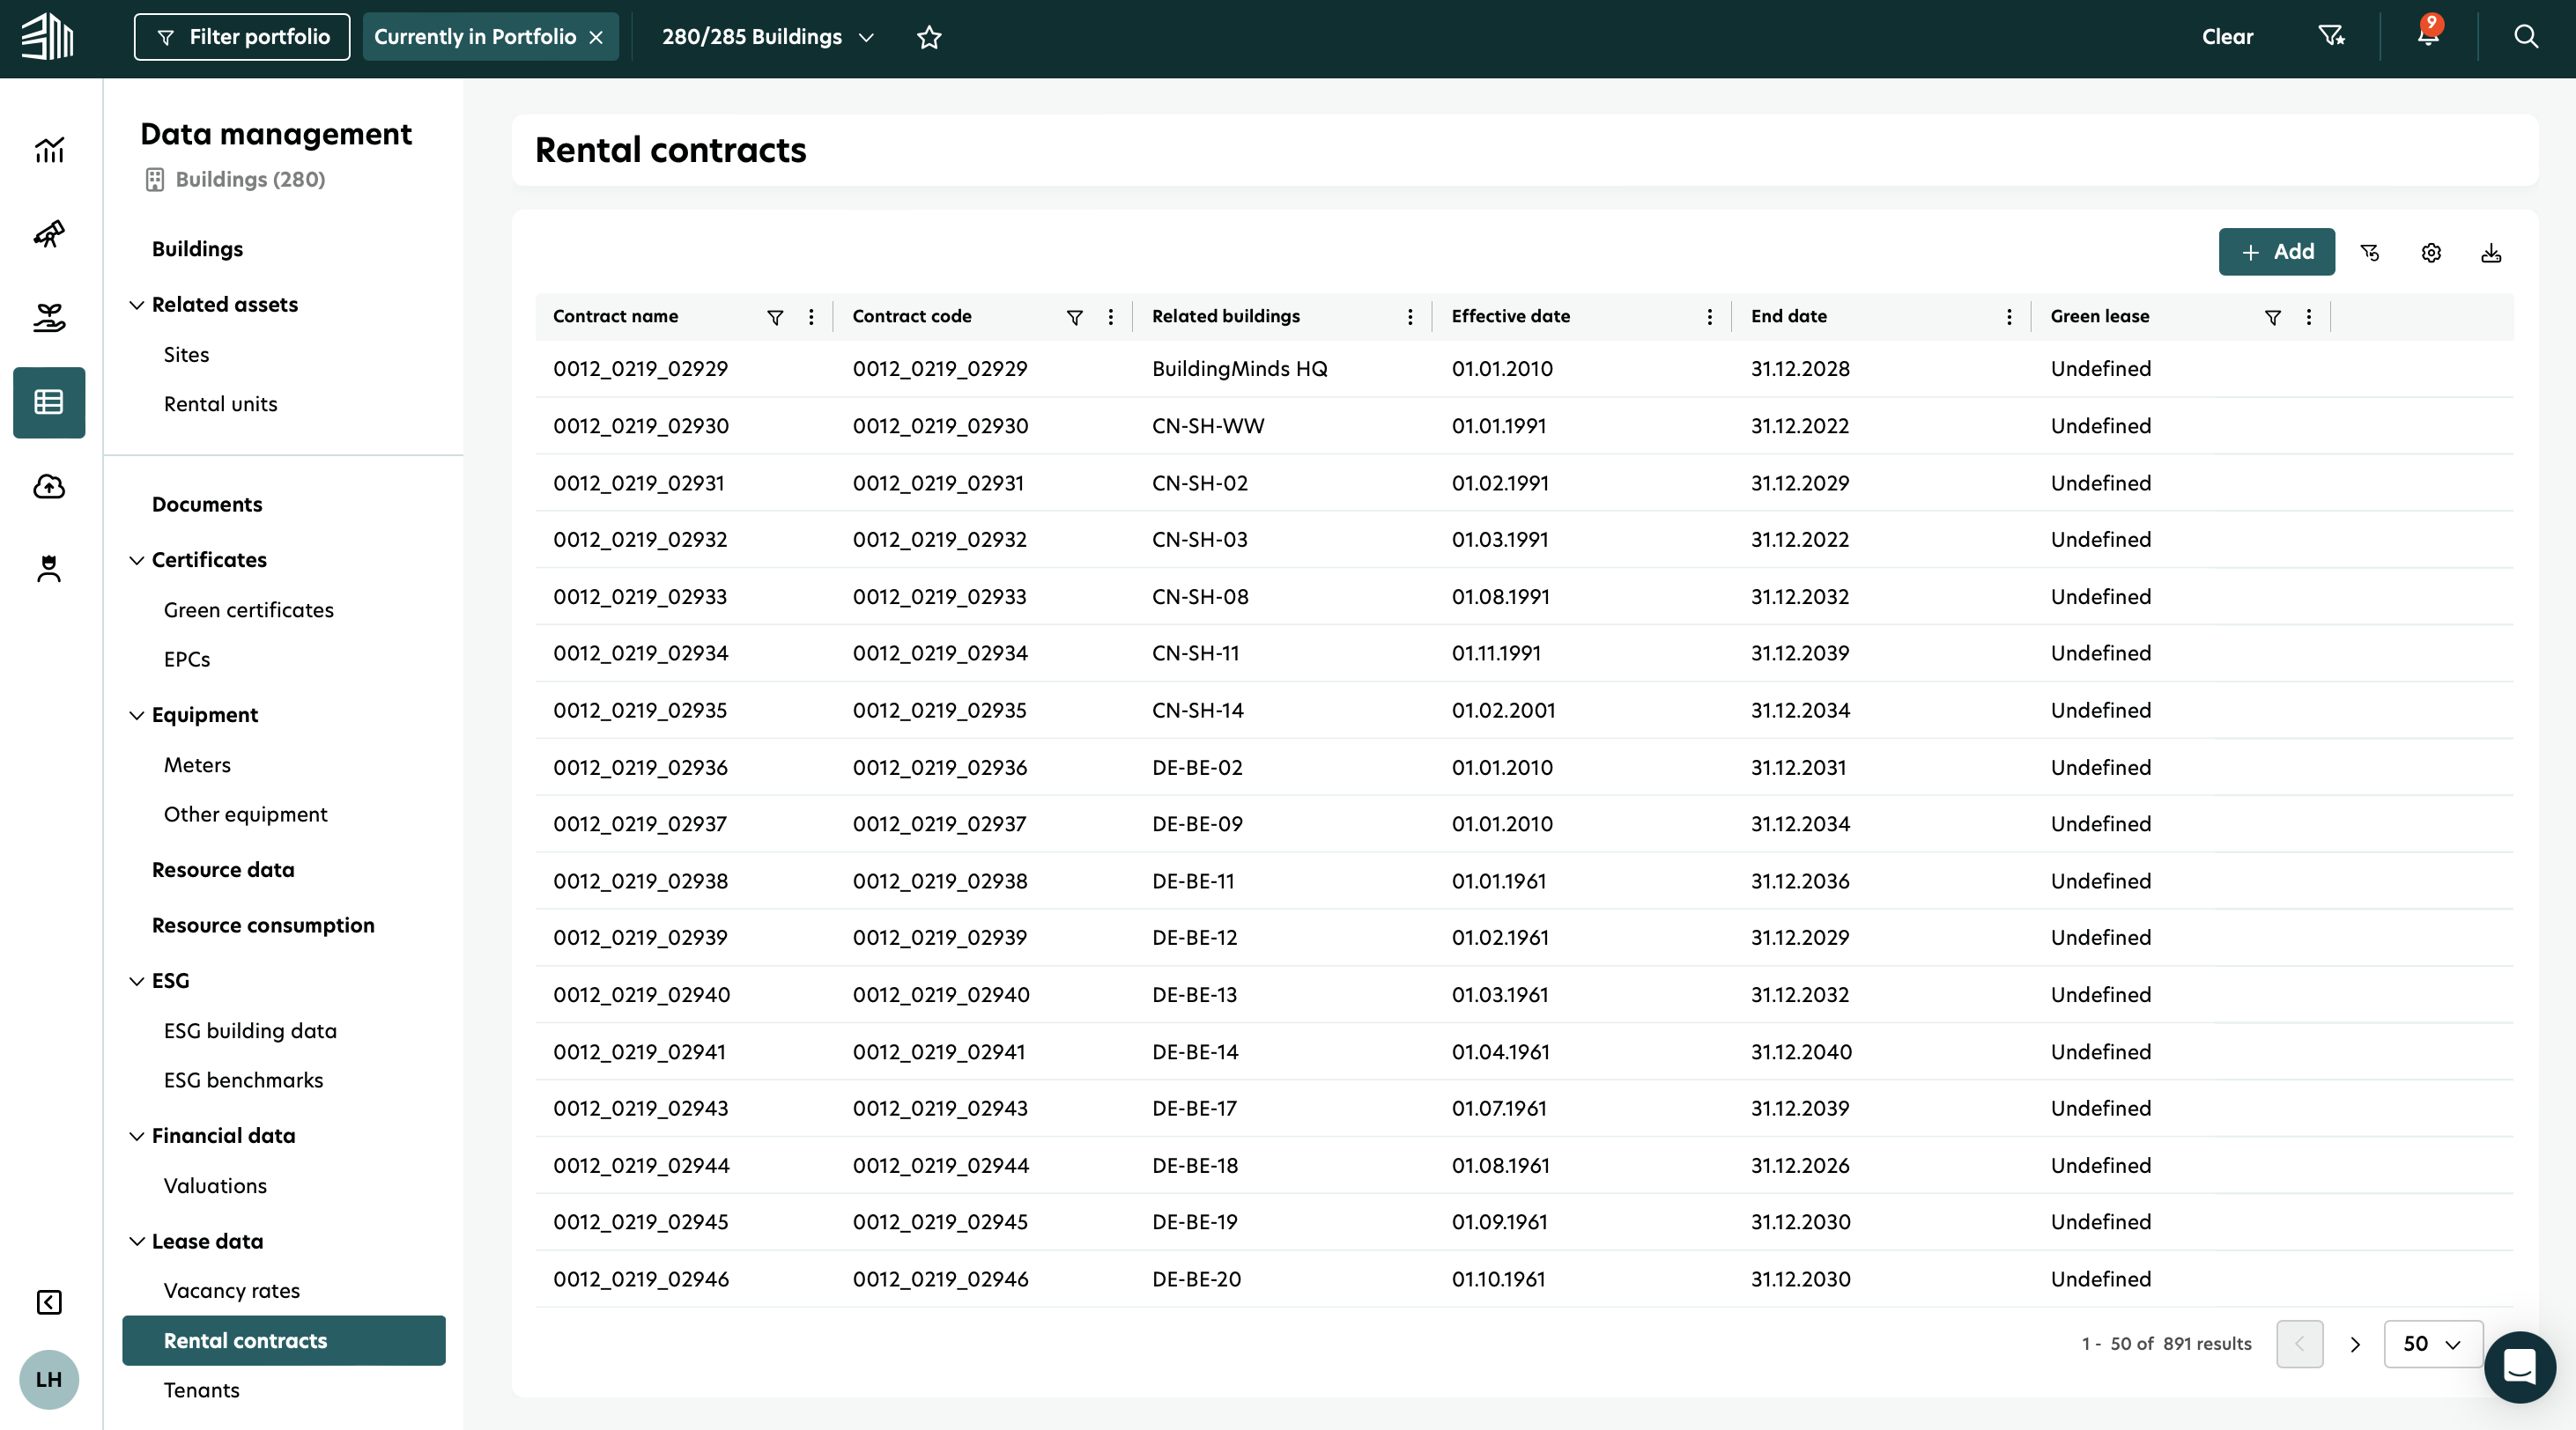Open the results per page 50 dropdown

coord(2433,1343)
